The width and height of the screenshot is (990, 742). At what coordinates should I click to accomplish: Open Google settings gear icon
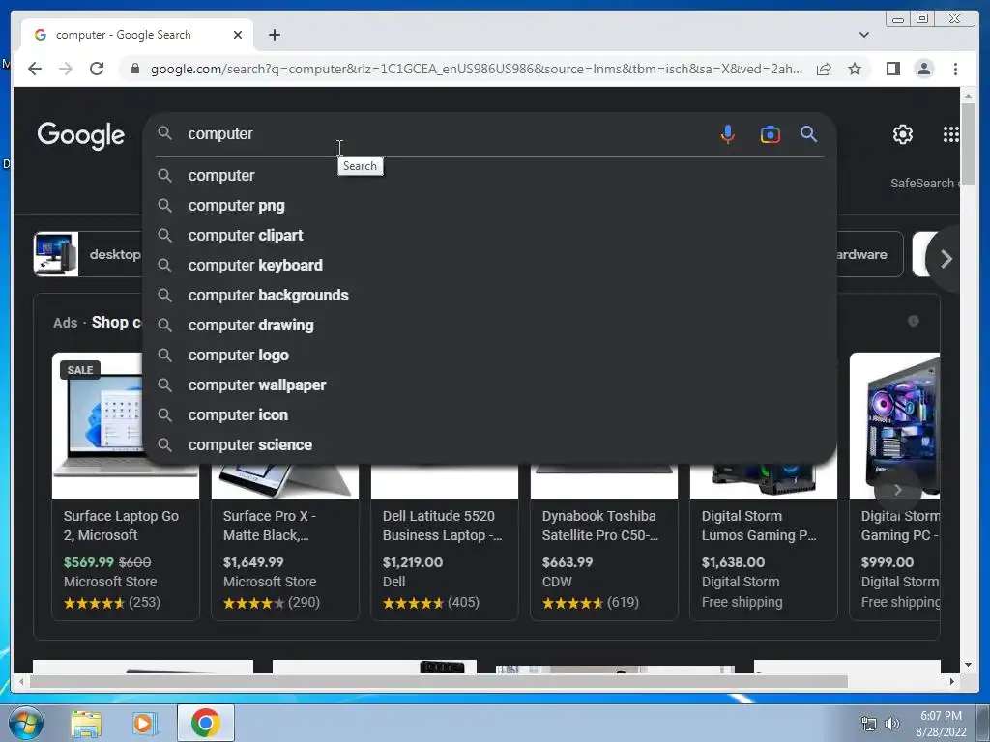click(x=902, y=133)
